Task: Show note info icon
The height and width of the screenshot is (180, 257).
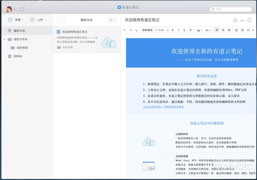Action: click(x=249, y=20)
